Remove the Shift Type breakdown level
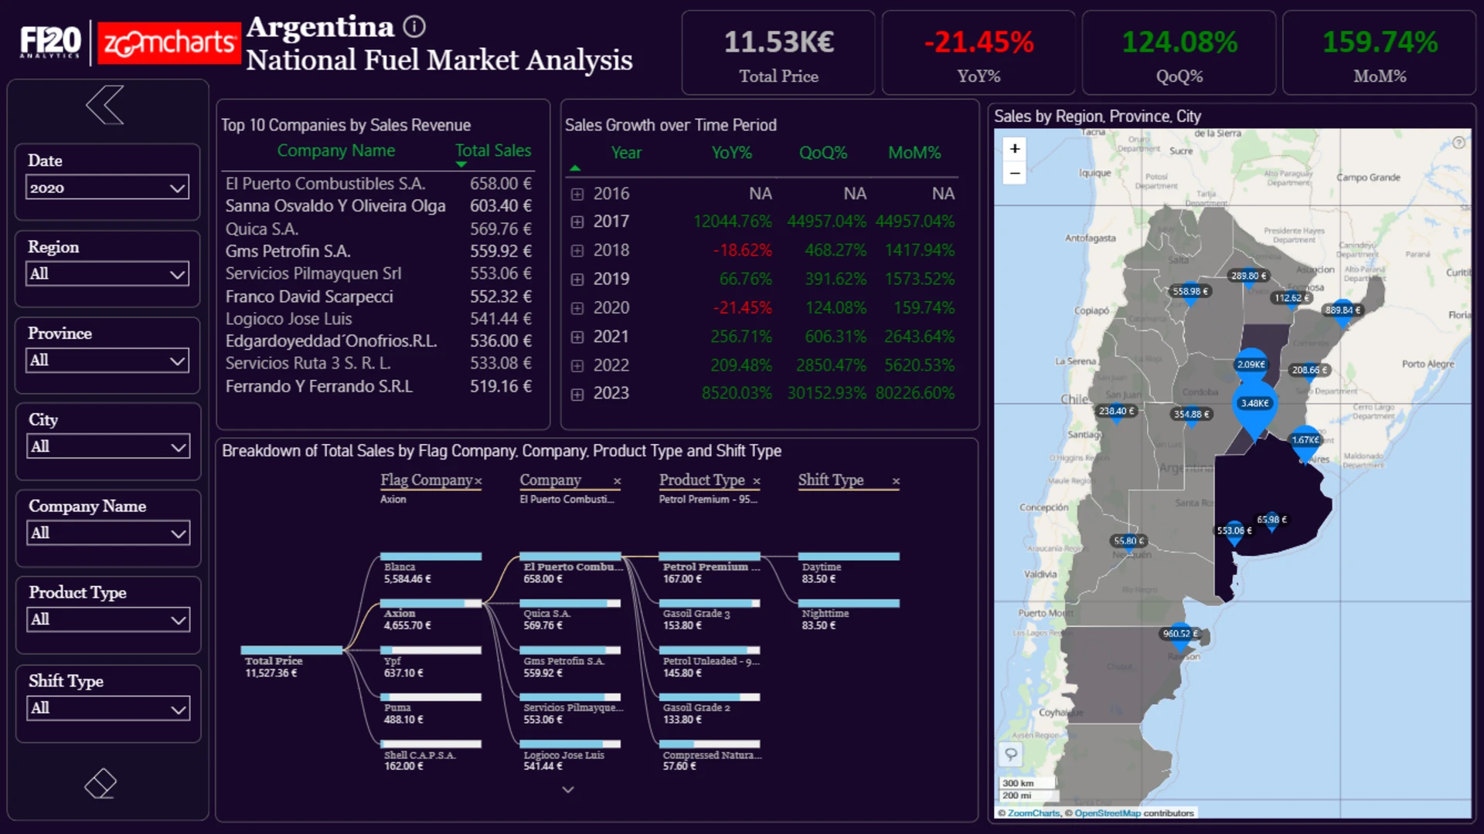This screenshot has width=1484, height=834. pos(896,481)
